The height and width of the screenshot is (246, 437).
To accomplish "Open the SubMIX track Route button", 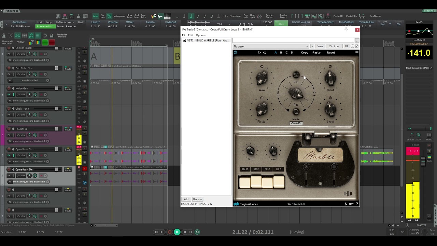I will pyautogui.click(x=68, y=129).
